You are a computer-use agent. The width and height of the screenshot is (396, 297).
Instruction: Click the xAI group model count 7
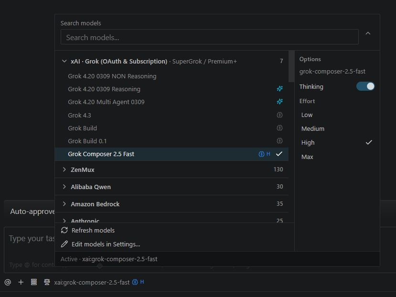pyautogui.click(x=281, y=61)
